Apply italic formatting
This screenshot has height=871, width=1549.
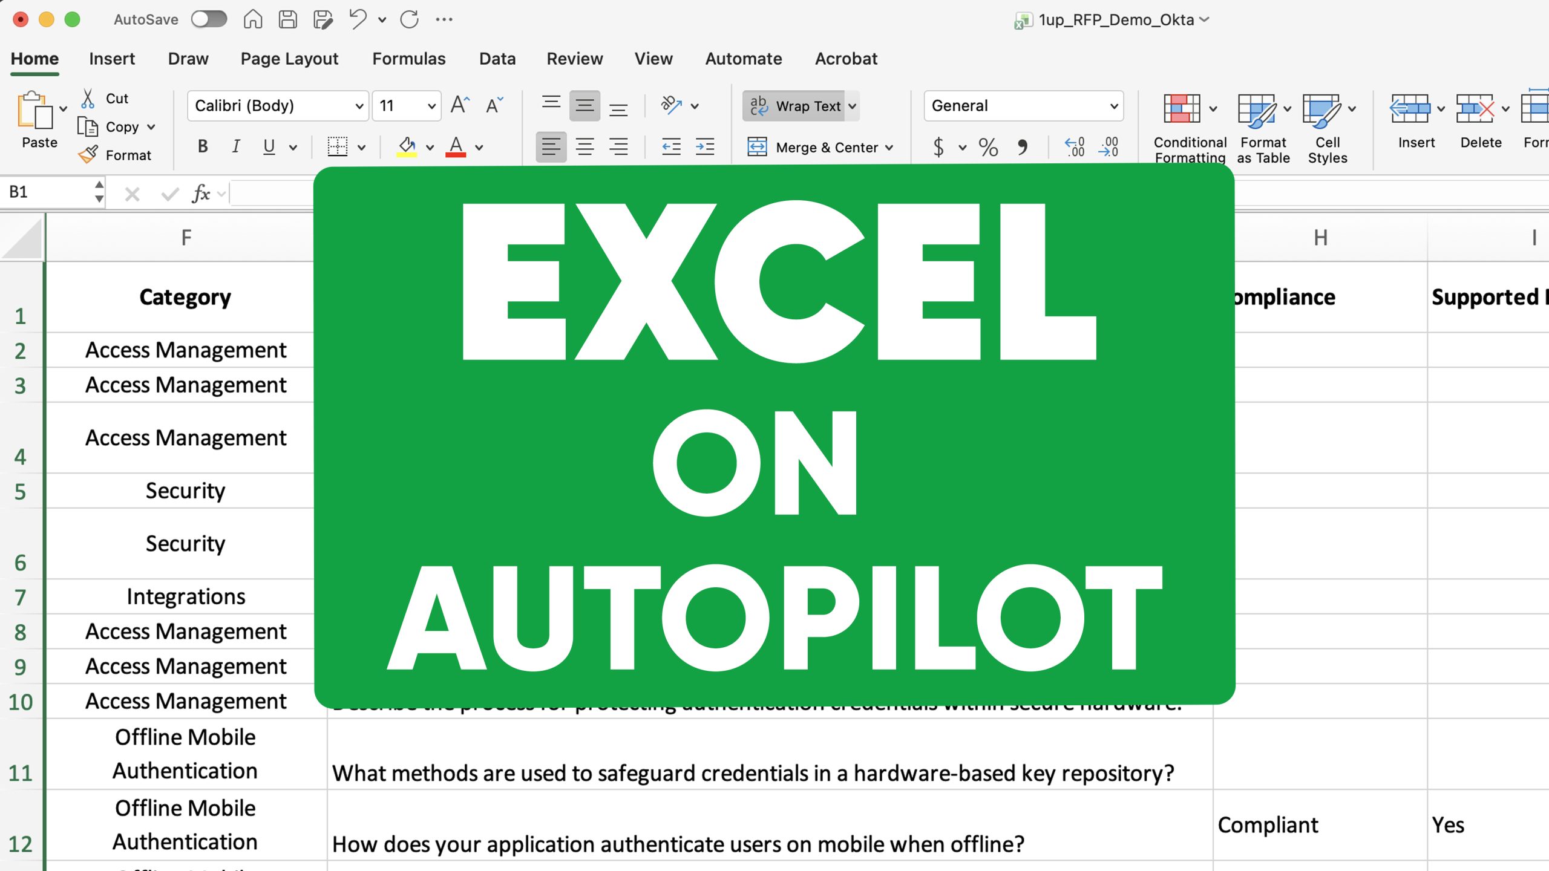(x=236, y=146)
